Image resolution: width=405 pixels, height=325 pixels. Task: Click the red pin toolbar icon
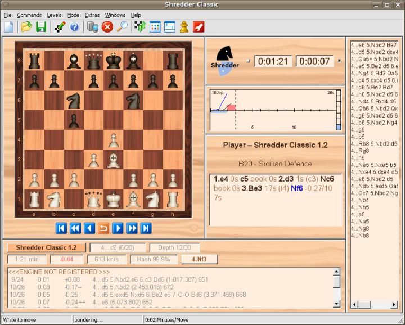pyautogui.click(x=199, y=26)
